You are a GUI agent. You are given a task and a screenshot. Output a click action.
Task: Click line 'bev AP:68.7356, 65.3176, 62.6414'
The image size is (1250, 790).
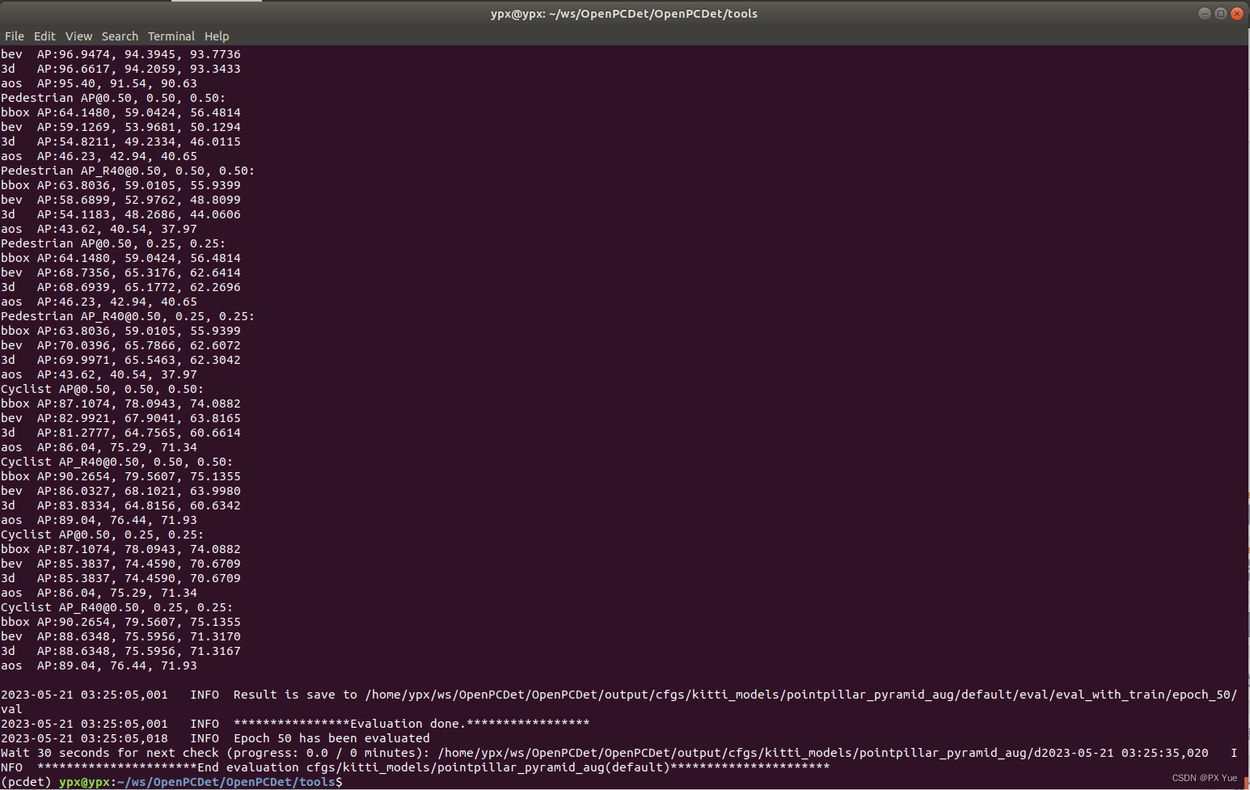point(120,272)
